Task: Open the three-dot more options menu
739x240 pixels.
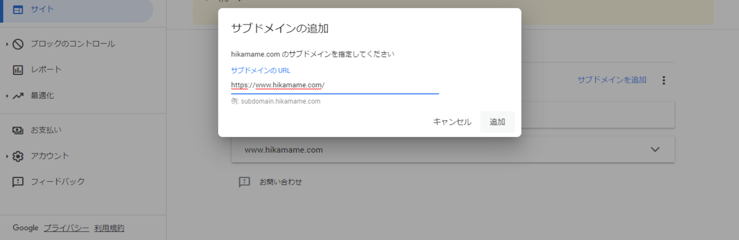Action: [x=664, y=80]
